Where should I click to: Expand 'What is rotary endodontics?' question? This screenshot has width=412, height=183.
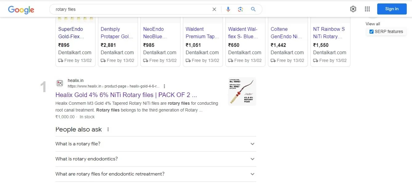pyautogui.click(x=156, y=159)
